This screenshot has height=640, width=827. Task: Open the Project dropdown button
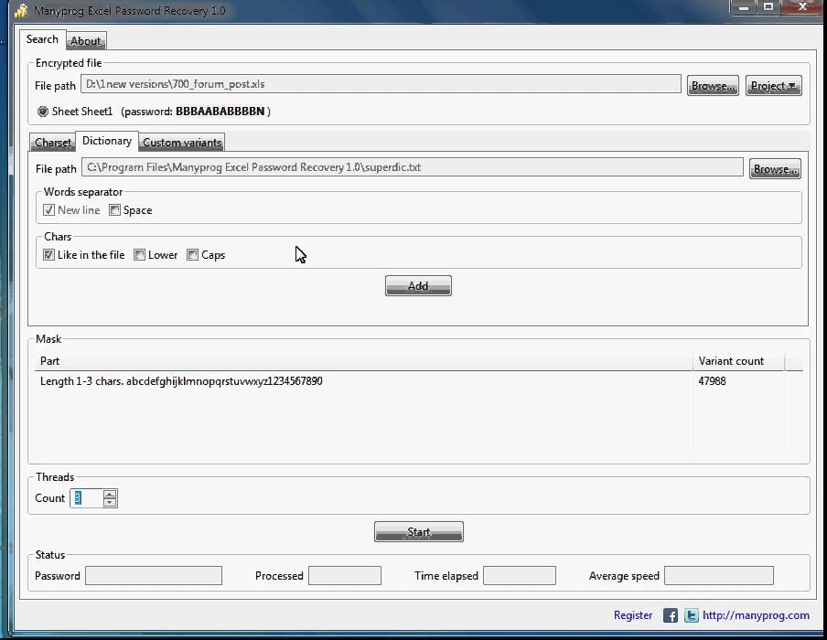click(x=774, y=85)
